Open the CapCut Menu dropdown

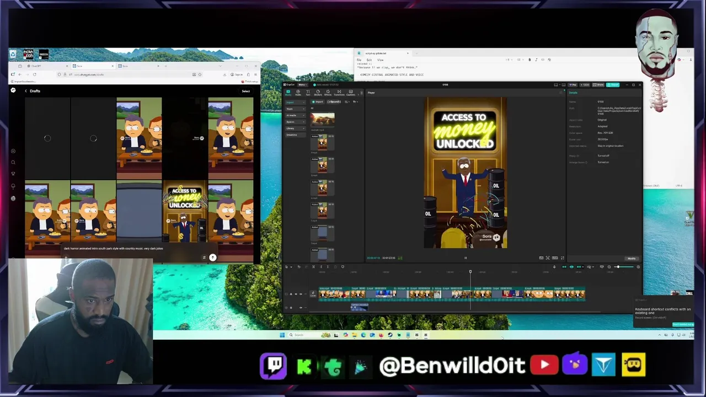click(x=303, y=84)
